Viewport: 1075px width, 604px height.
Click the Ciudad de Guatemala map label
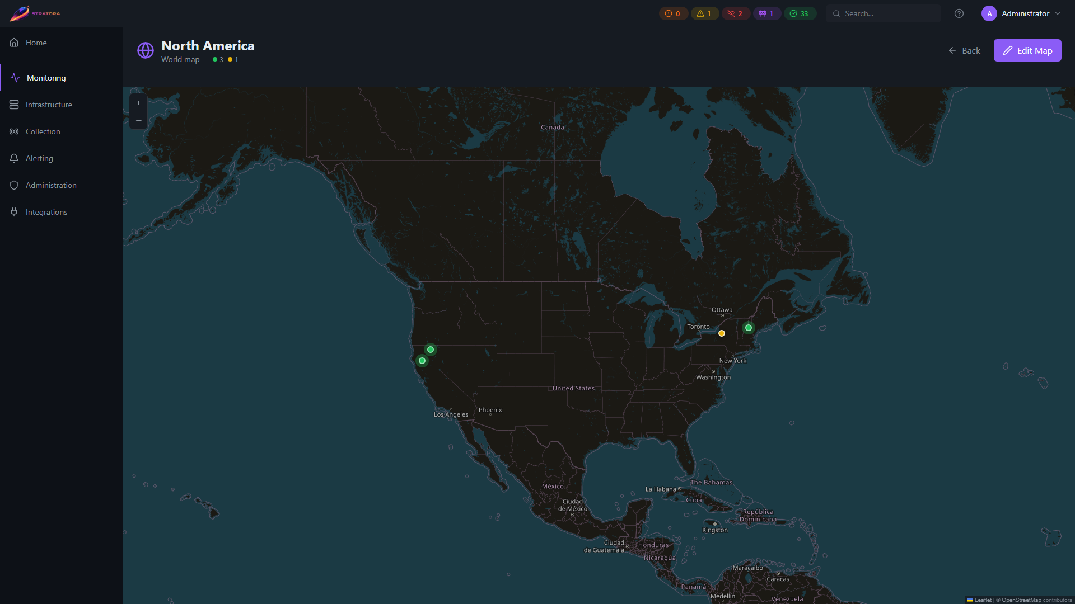pos(604,546)
